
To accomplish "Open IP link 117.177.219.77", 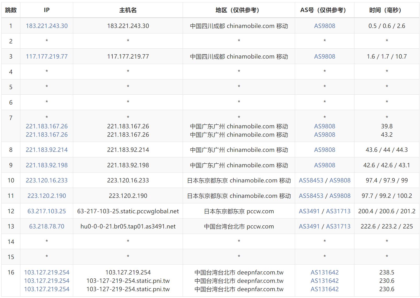I will coord(47,56).
